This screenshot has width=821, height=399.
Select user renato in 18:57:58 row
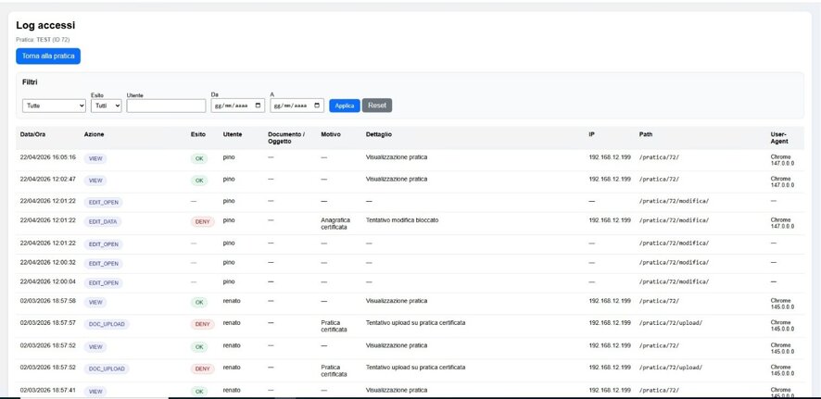pyautogui.click(x=232, y=301)
